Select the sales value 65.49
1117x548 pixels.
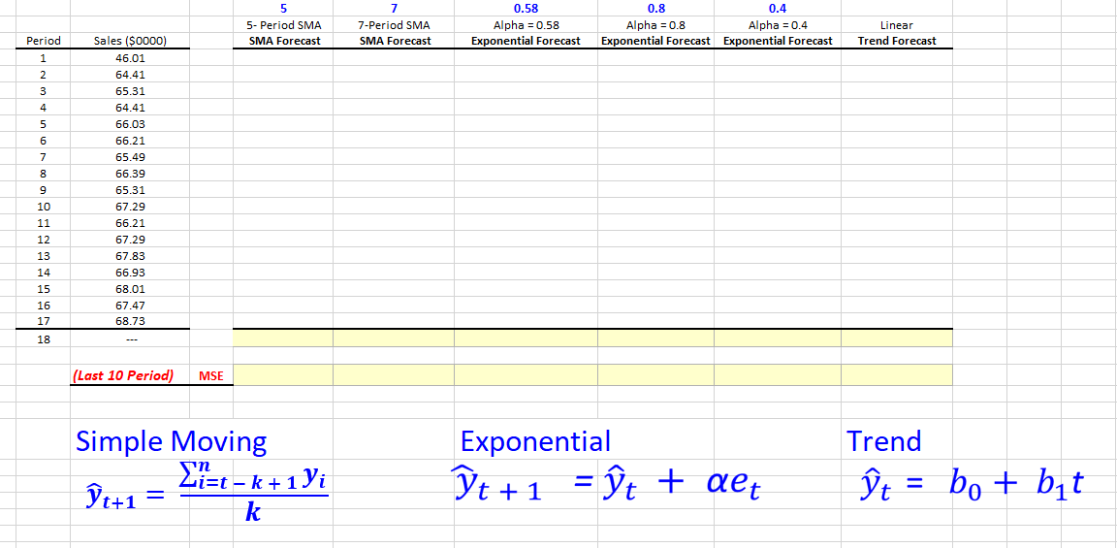click(130, 157)
